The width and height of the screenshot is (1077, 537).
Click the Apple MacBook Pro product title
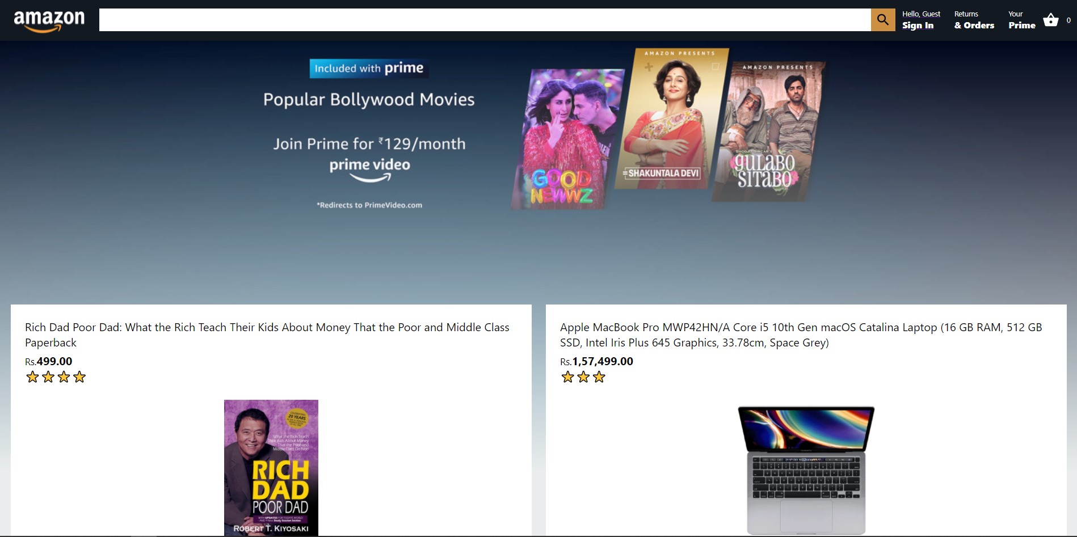[x=801, y=335]
